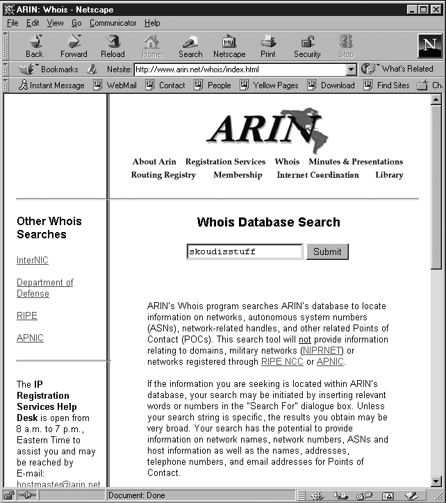Open the Help menu
This screenshot has width=446, height=503.
pyautogui.click(x=152, y=23)
